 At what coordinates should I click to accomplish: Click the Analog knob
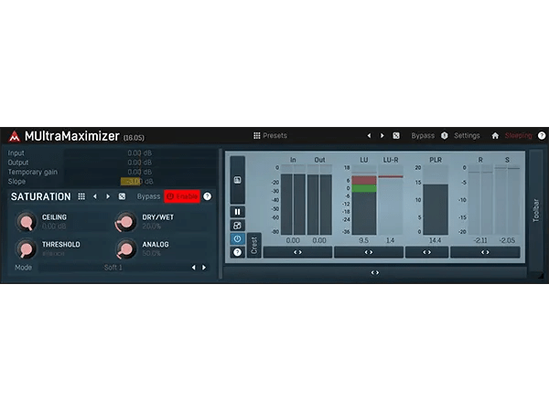point(126,248)
